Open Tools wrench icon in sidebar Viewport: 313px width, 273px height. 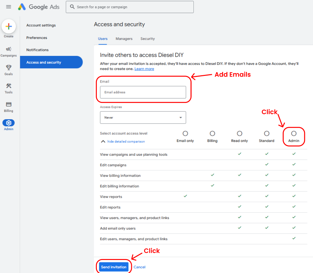coord(9,86)
